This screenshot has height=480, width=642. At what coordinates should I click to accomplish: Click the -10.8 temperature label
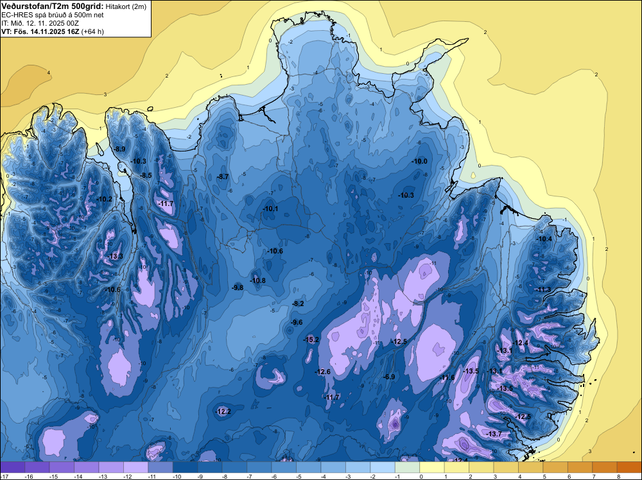tap(258, 280)
